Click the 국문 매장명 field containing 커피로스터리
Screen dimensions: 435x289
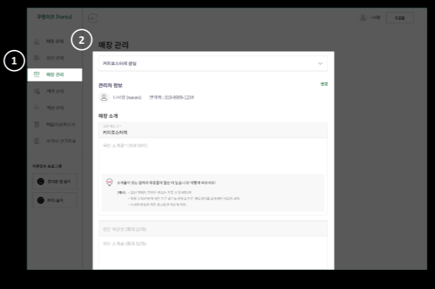[213, 130]
